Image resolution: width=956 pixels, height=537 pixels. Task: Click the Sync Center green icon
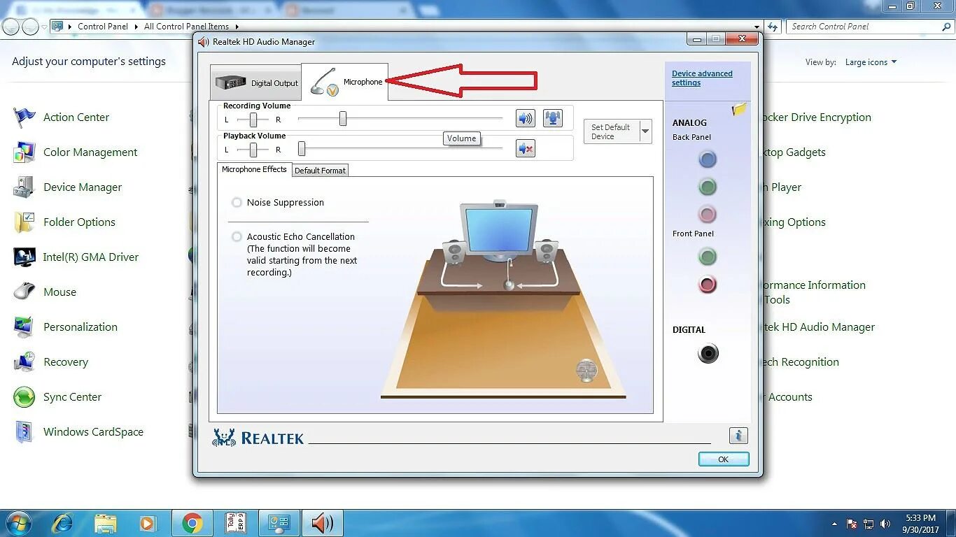point(24,397)
